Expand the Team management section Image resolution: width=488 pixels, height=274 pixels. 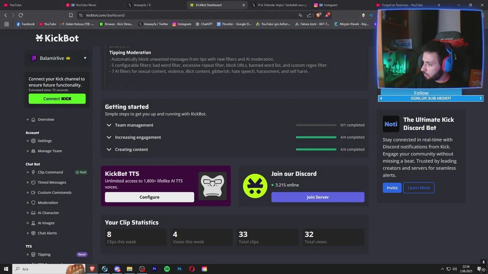[x=109, y=125]
